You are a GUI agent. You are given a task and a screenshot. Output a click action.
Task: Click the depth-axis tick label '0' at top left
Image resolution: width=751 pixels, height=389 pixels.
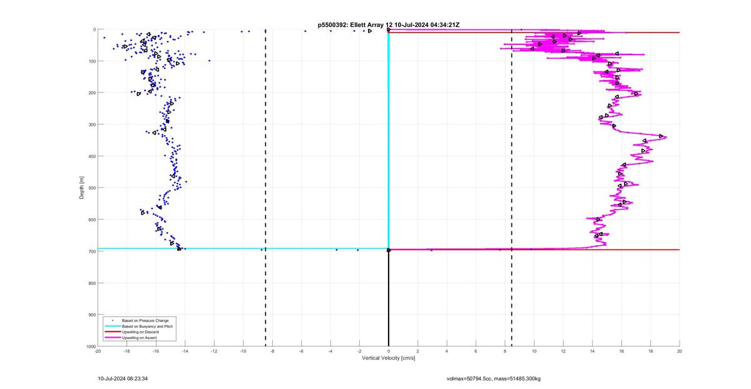click(94, 29)
